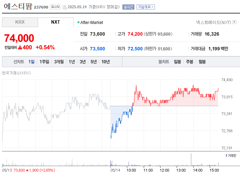The height and width of the screenshot is (175, 240).
Task: Select the 1년 line chart period
Action: [x=72, y=62]
